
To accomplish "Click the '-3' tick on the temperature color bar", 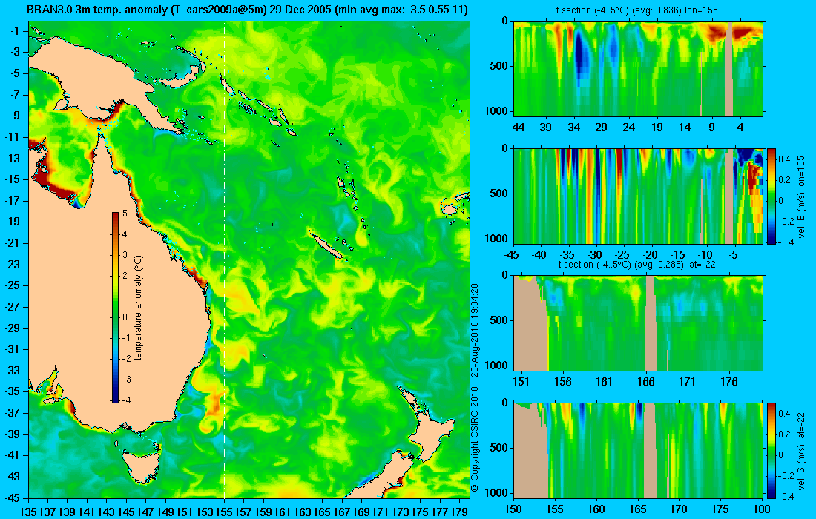I will click(125, 379).
